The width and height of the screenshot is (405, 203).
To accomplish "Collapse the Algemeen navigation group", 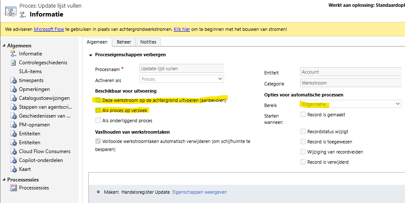I will (x=4, y=46).
